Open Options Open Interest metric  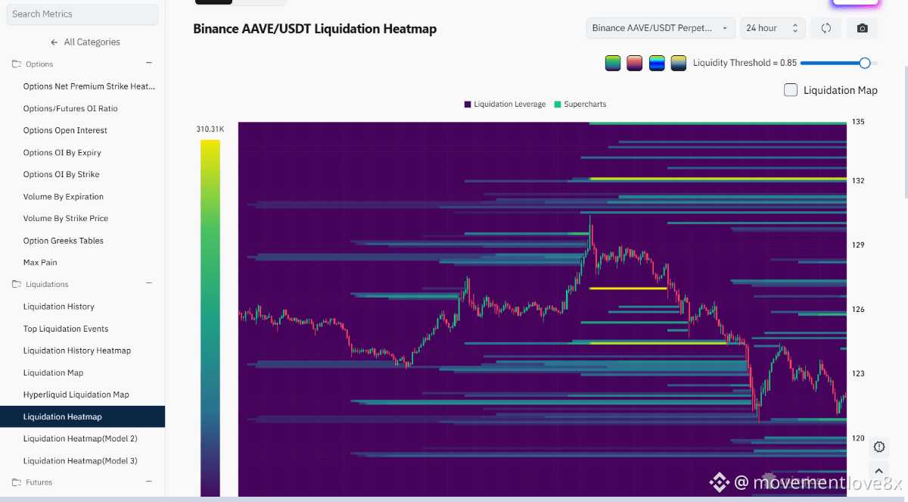tap(65, 130)
